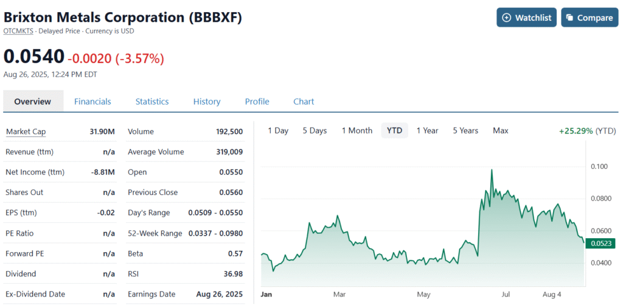
Task: Click the chart peak near July
Action: 491,171
